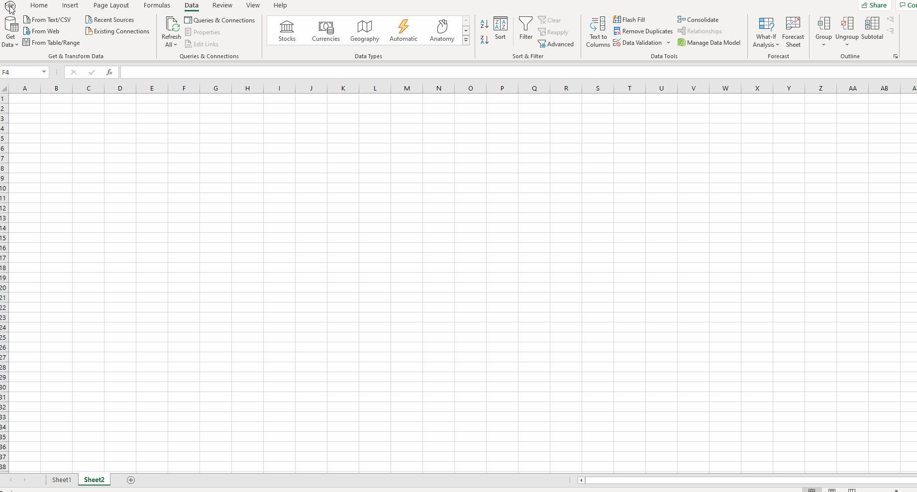This screenshot has width=917, height=492.
Task: Open the Page Layout tab
Action: [x=111, y=5]
